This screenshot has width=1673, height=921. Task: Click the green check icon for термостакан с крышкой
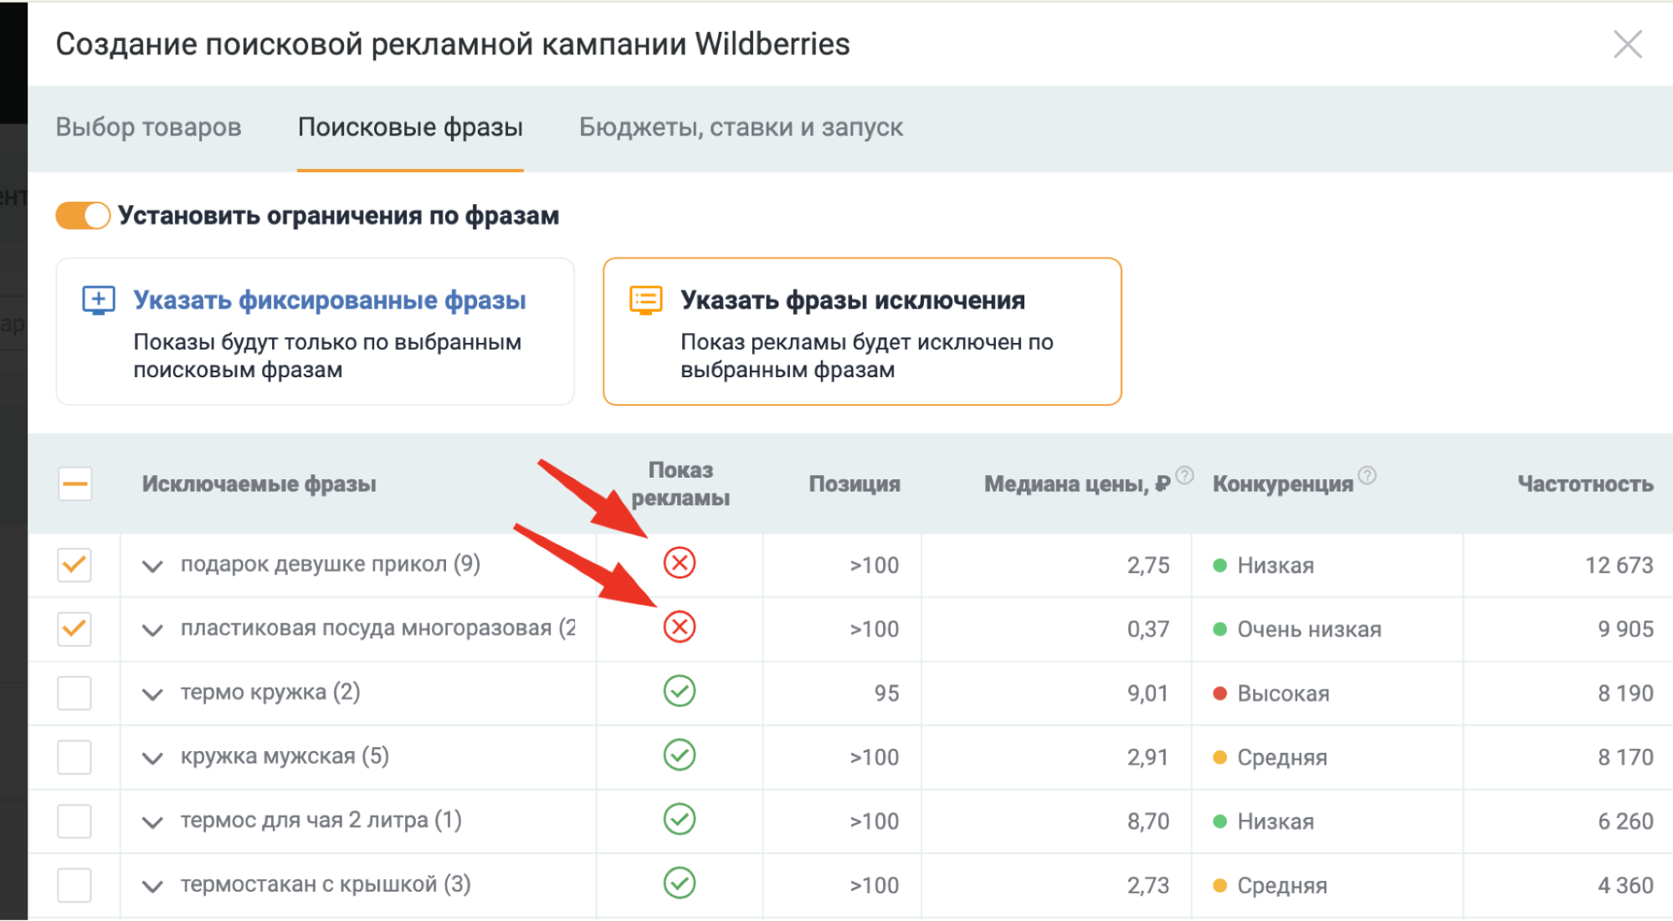[x=680, y=883]
